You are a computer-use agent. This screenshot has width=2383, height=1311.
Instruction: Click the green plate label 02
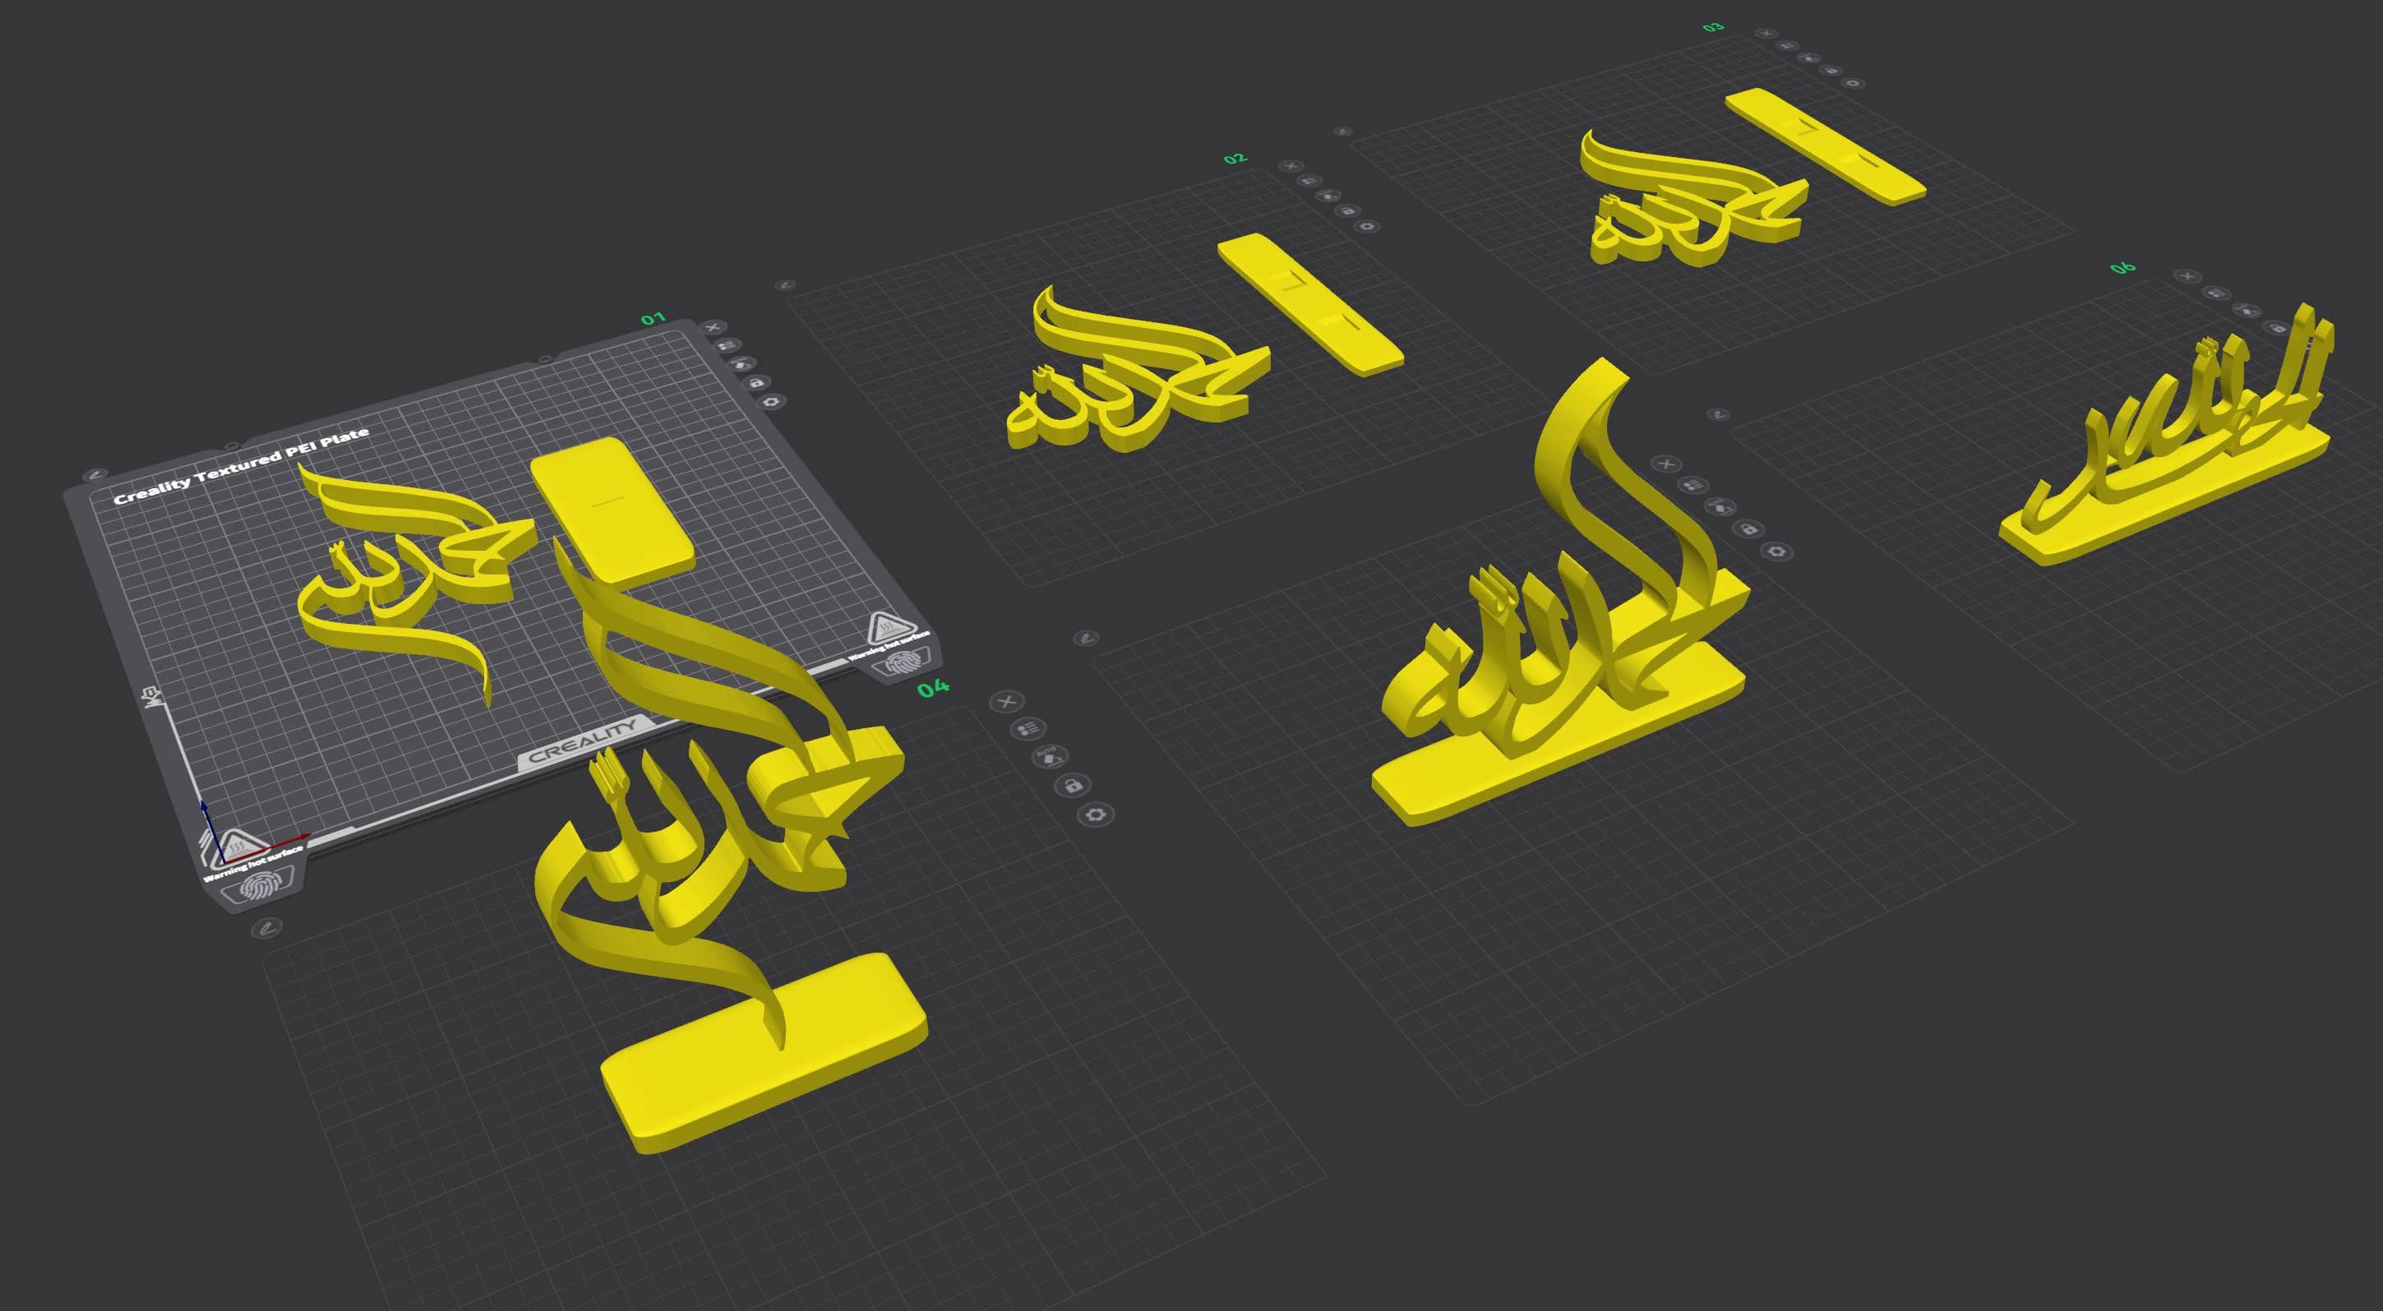click(x=1235, y=159)
